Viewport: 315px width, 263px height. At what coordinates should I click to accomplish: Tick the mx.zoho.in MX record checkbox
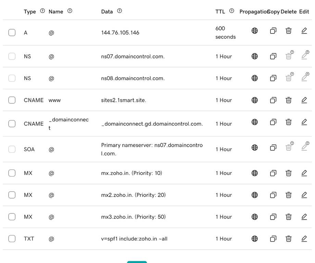[12, 173]
